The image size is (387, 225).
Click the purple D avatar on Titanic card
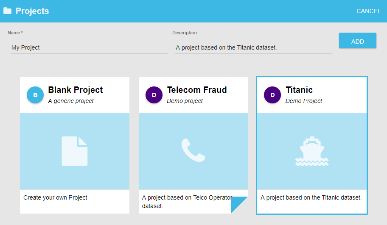(x=272, y=95)
